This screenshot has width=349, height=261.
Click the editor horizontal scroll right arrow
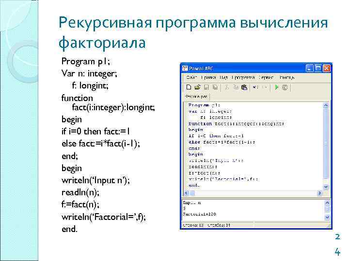click(319, 193)
